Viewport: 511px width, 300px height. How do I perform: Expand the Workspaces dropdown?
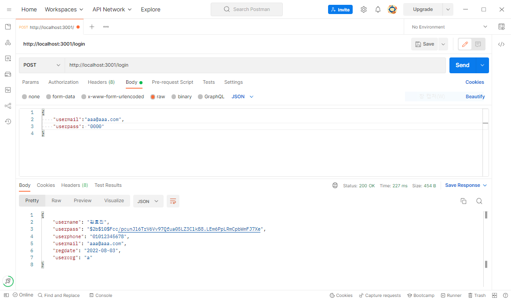pos(64,9)
